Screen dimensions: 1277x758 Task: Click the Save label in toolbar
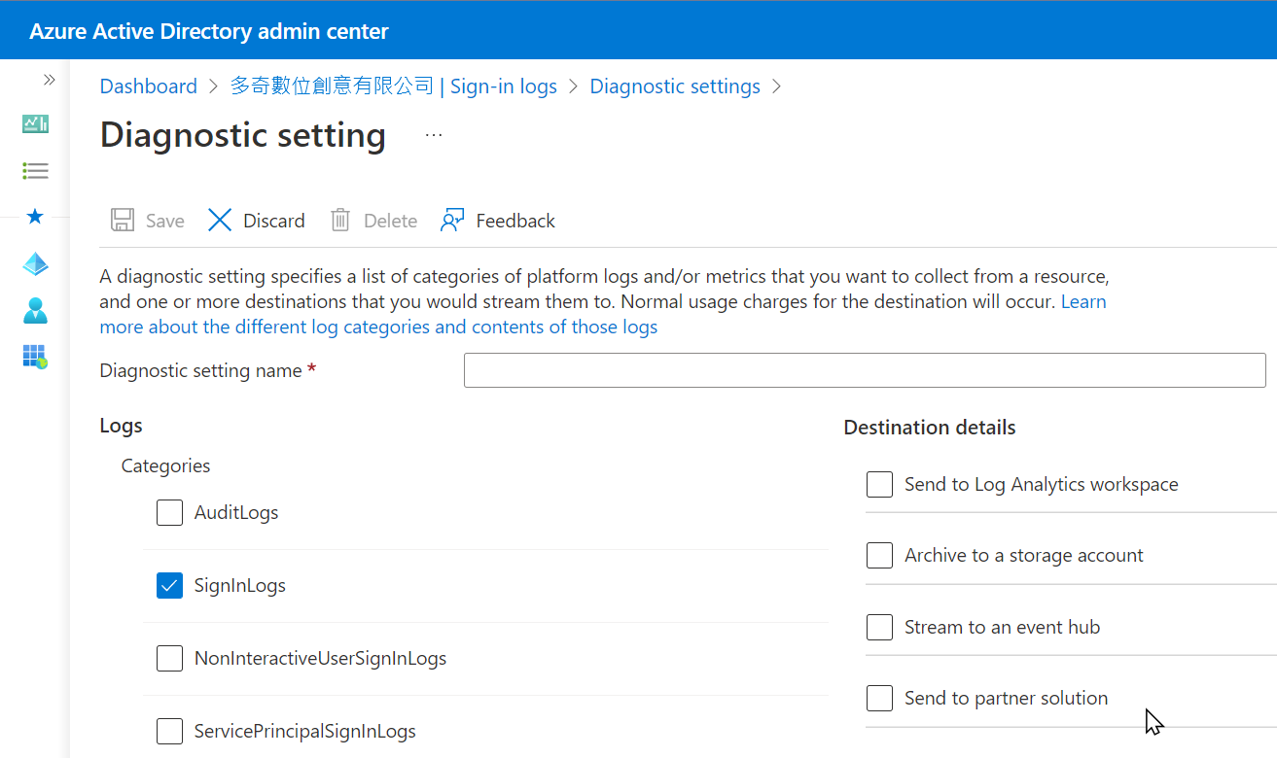click(x=165, y=221)
